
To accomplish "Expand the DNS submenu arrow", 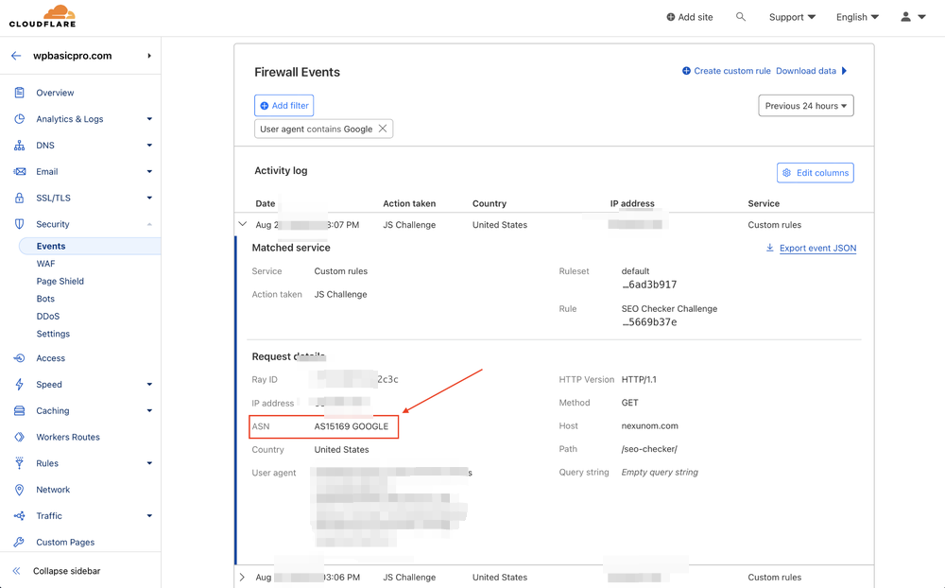I will pyautogui.click(x=149, y=146).
